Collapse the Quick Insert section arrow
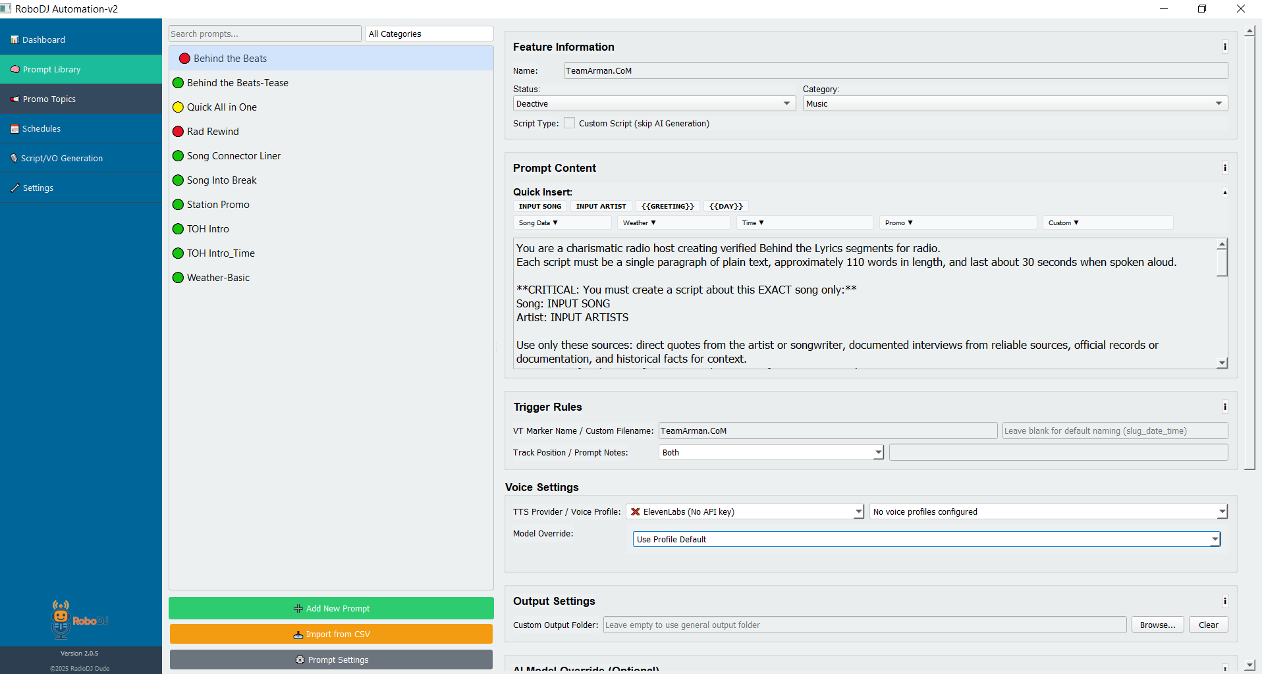 click(1224, 192)
